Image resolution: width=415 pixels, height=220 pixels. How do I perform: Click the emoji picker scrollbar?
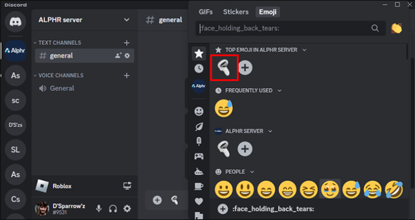[408, 52]
